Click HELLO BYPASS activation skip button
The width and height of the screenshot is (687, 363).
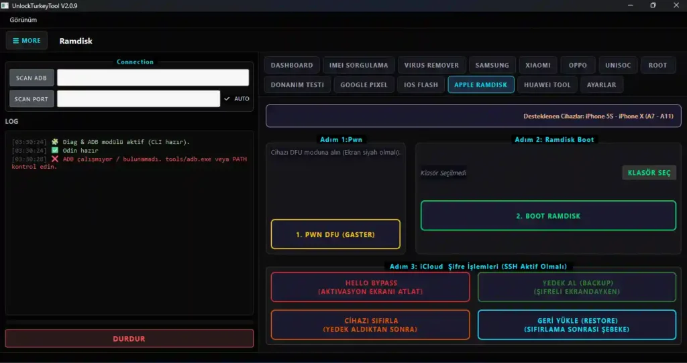coord(370,287)
